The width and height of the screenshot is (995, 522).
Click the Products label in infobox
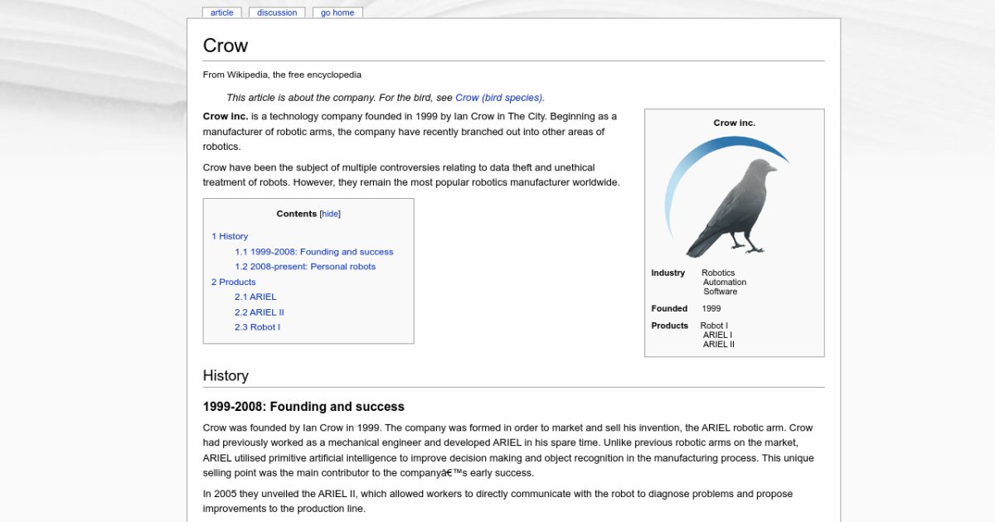pos(669,326)
